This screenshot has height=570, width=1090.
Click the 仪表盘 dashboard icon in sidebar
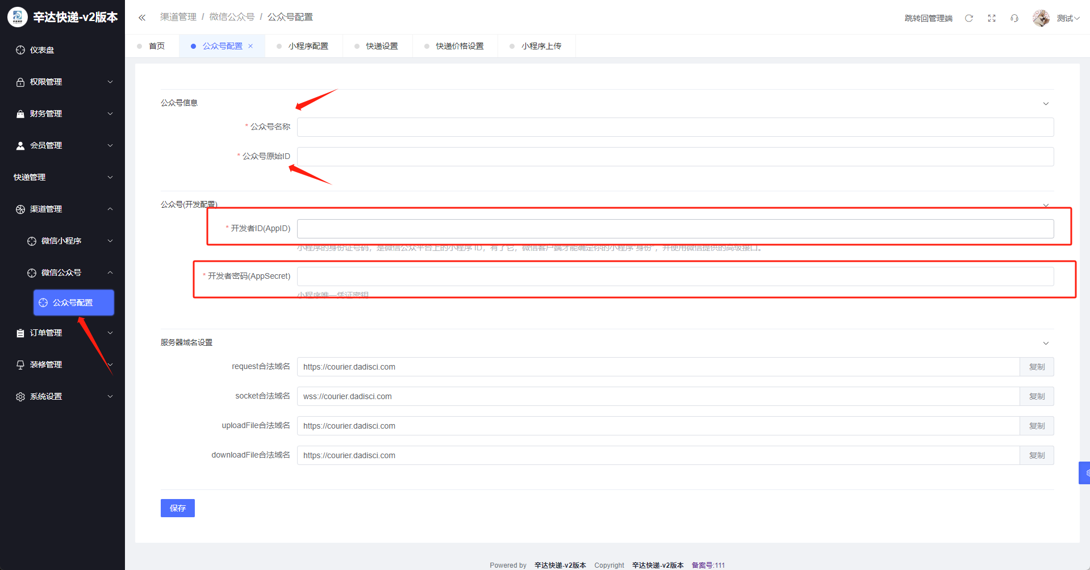coord(20,50)
